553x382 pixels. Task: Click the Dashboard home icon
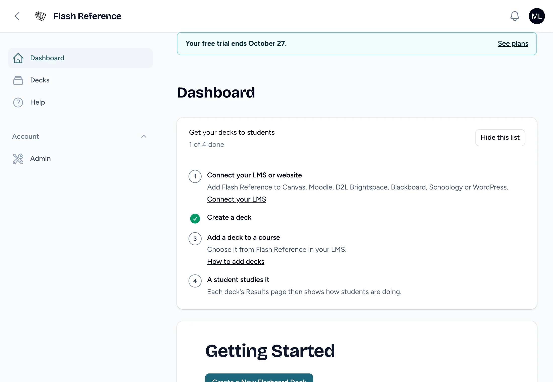(18, 58)
